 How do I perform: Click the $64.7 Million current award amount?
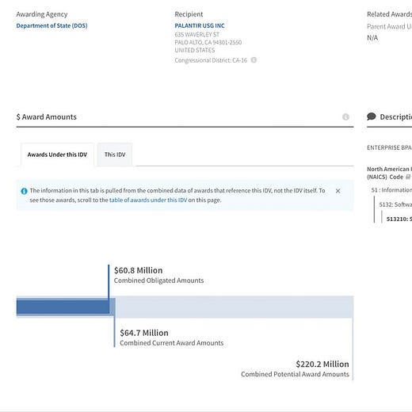144,333
